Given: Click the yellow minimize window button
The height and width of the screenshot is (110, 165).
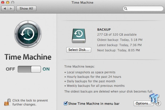Looking at the screenshot, I should 8,2.
